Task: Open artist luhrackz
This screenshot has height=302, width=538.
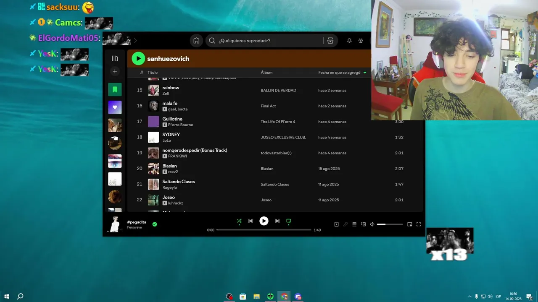Action: 175,203
